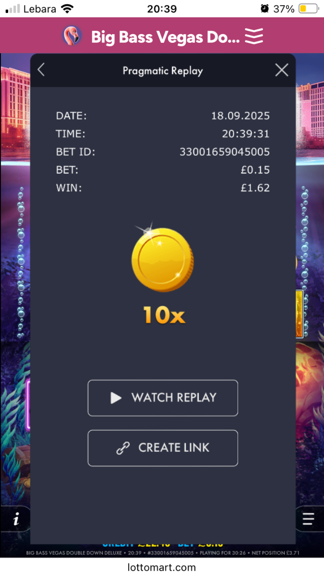Select the 10x multiplier text
Image resolution: width=324 pixels, height=577 pixels.
(x=164, y=315)
